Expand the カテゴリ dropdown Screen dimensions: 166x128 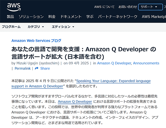(x=36, y=27)
